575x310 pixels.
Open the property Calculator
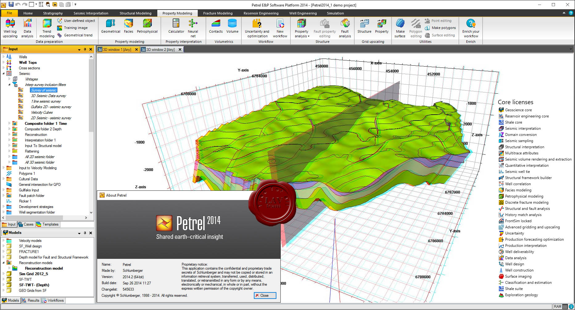point(176,26)
